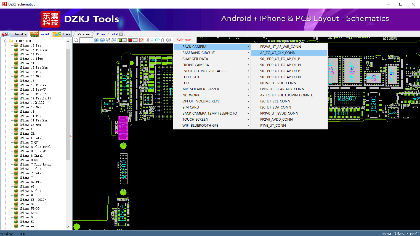Expand the TOUCH SCREEN submenu arrow
Screen dimensions: 420x236
point(248,120)
